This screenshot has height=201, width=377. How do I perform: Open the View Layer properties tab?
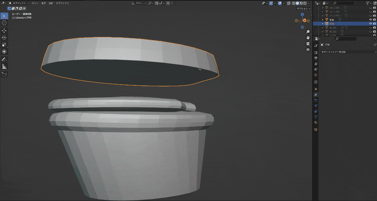(316, 64)
